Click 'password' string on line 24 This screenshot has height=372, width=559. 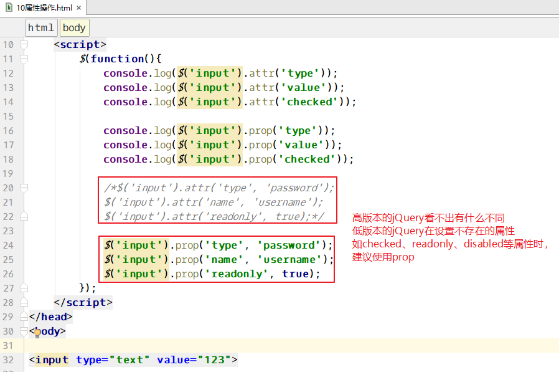tap(289, 246)
